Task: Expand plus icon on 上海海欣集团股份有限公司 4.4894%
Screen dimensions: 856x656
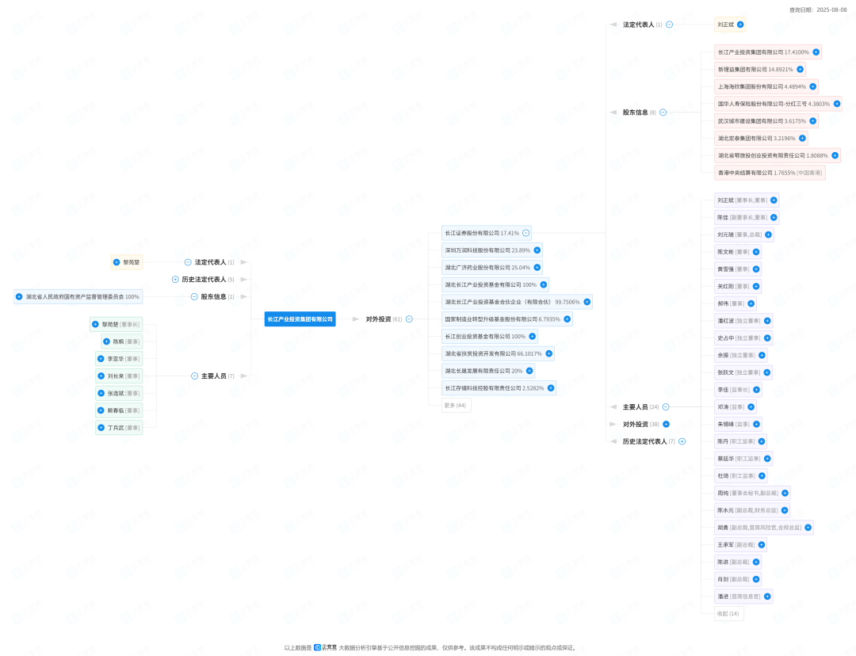Action: (x=813, y=87)
